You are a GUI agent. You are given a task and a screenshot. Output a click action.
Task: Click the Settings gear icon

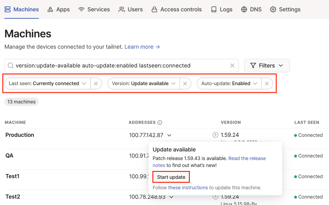pos(273,9)
